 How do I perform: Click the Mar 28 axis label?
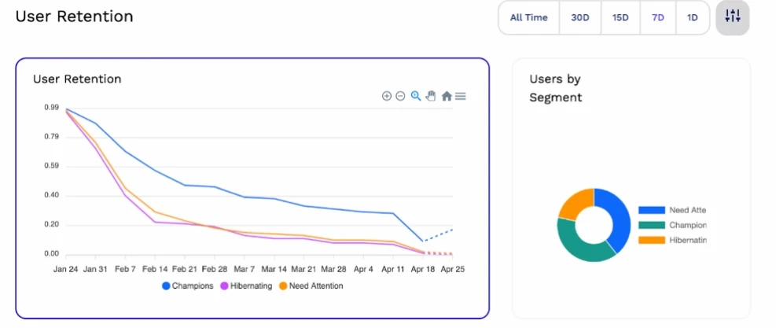[333, 270]
